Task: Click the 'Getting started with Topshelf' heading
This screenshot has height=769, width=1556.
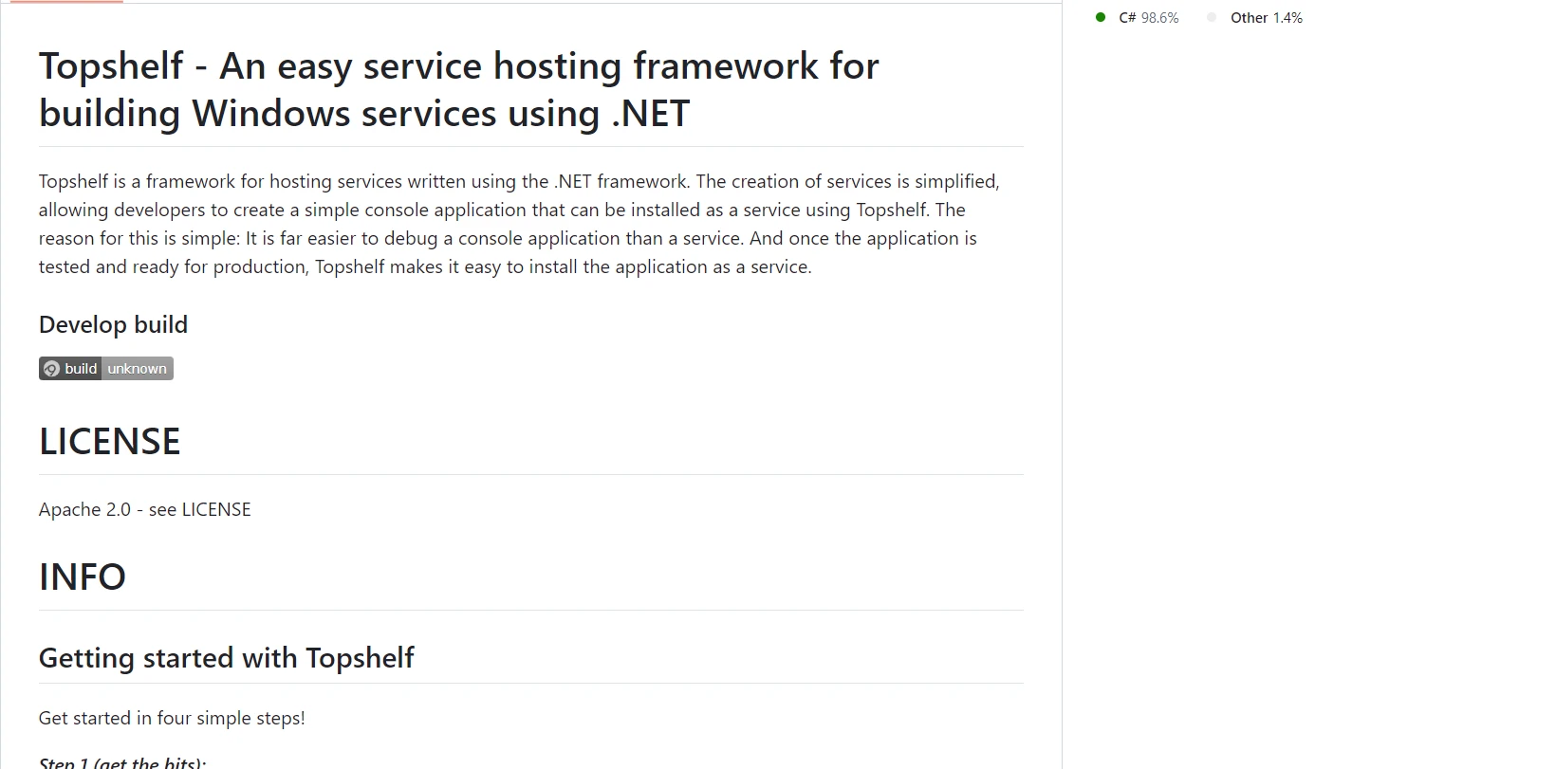Action: point(226,658)
